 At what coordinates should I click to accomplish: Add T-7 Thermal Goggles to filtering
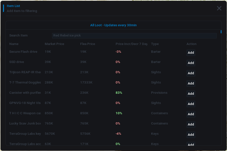point(191,83)
